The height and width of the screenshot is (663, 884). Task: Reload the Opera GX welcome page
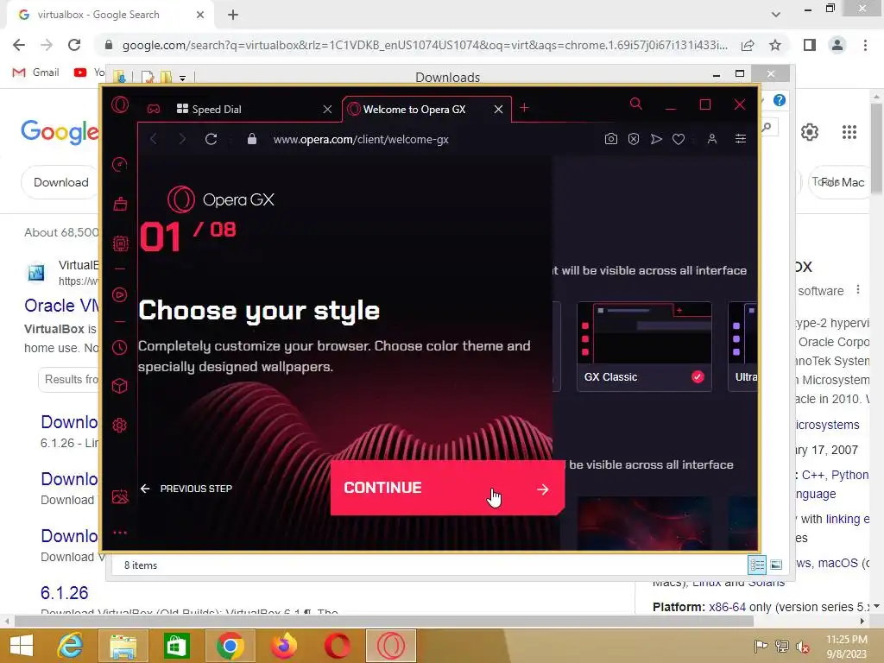pyautogui.click(x=211, y=139)
